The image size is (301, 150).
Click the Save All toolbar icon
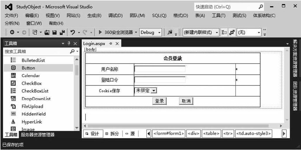click(x=62, y=32)
